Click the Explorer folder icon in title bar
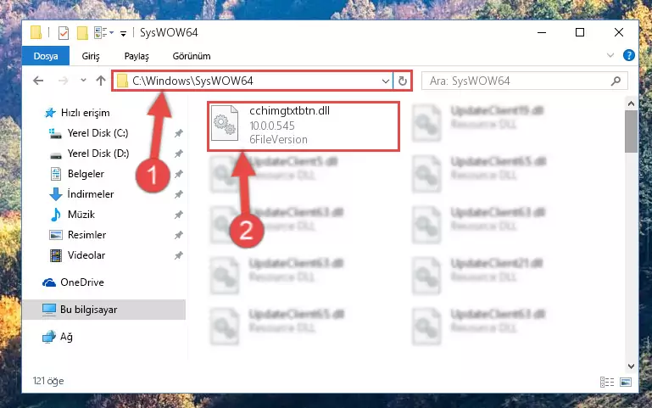 pyautogui.click(x=36, y=32)
